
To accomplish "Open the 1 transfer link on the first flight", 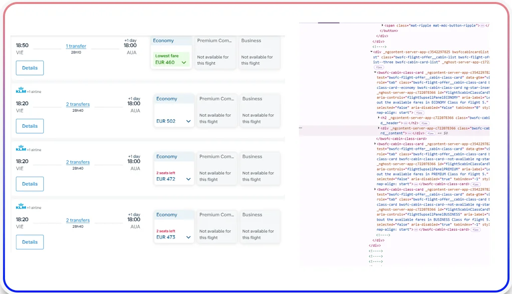I will click(76, 46).
